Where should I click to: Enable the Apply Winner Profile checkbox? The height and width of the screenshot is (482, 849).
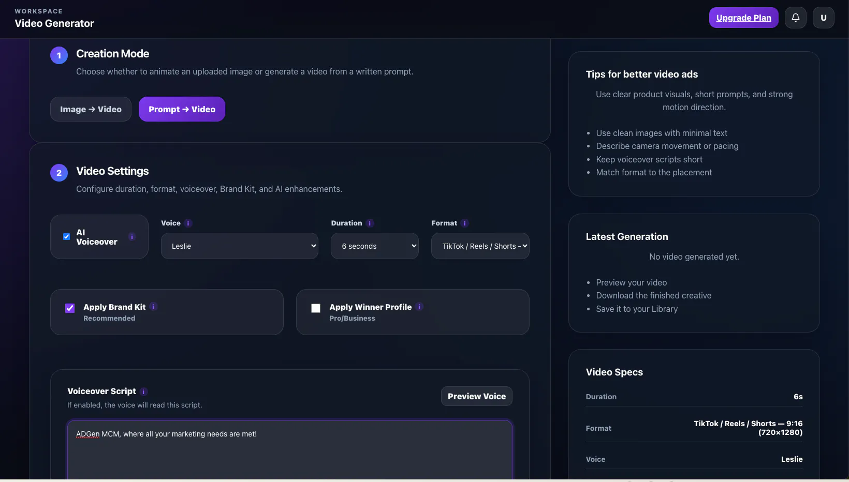316,308
